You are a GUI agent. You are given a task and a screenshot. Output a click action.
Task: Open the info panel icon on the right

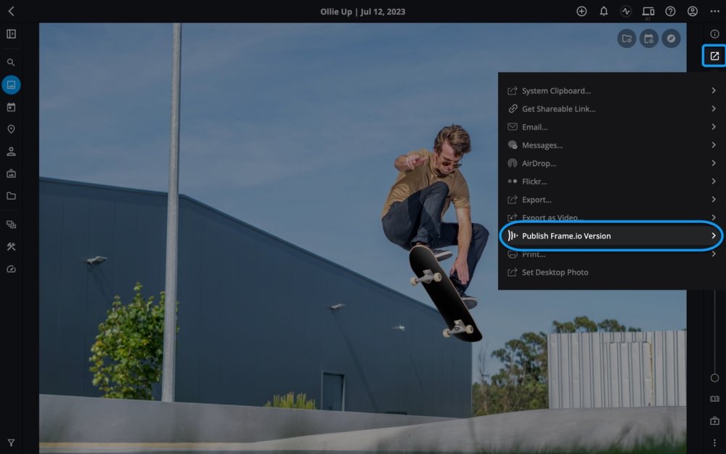pyautogui.click(x=715, y=34)
